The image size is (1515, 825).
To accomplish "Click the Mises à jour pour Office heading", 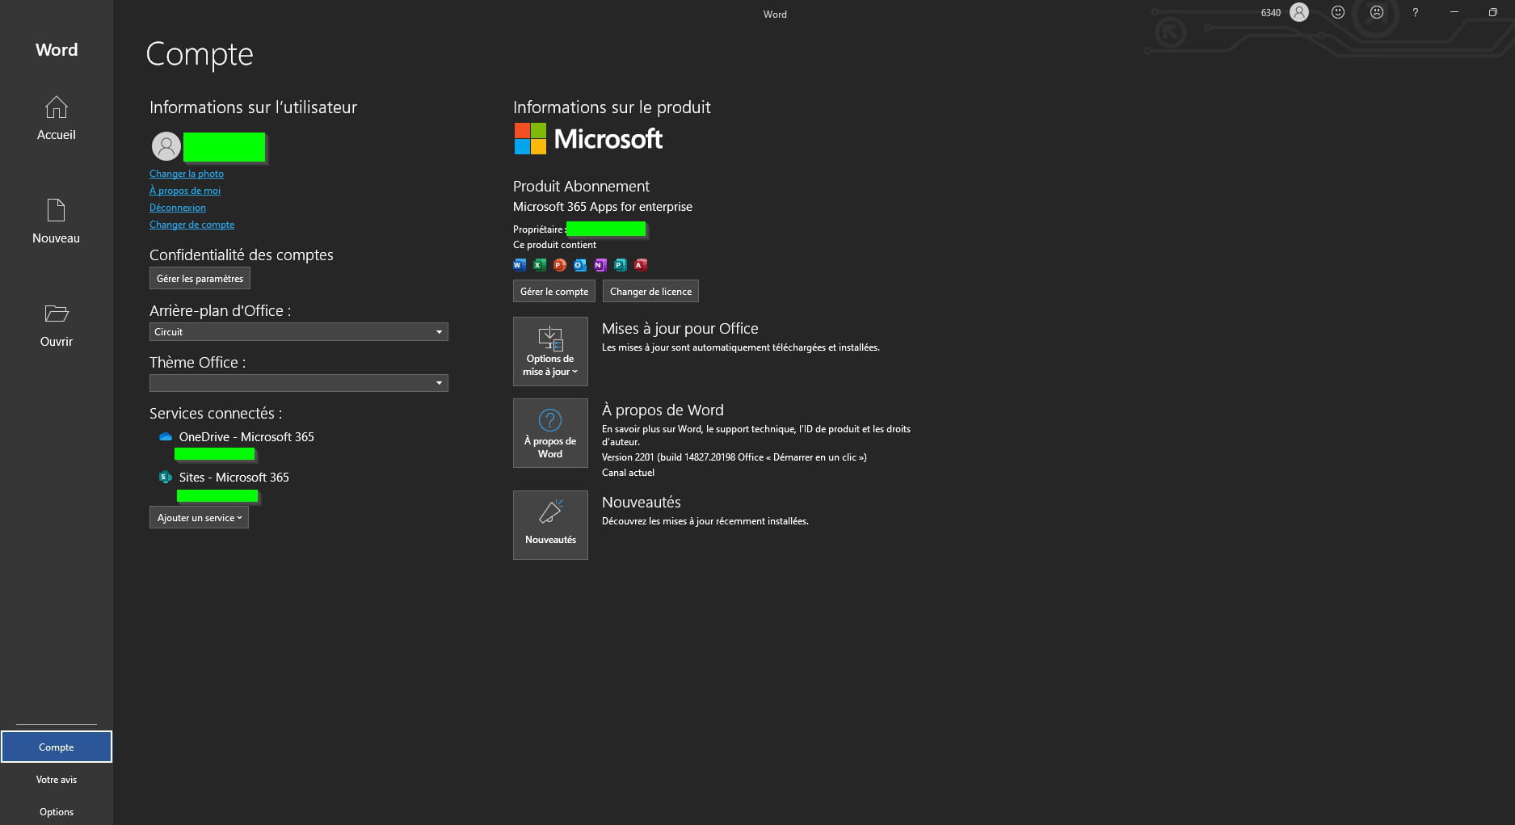I will tap(680, 329).
